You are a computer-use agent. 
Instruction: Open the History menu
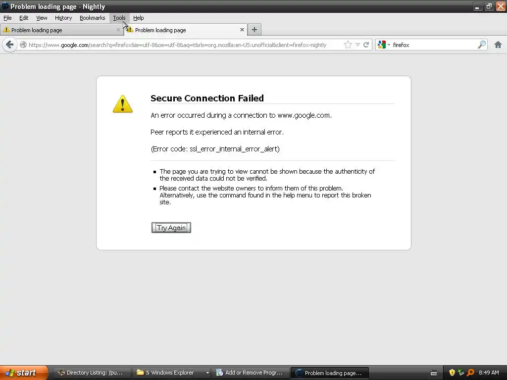tap(63, 18)
